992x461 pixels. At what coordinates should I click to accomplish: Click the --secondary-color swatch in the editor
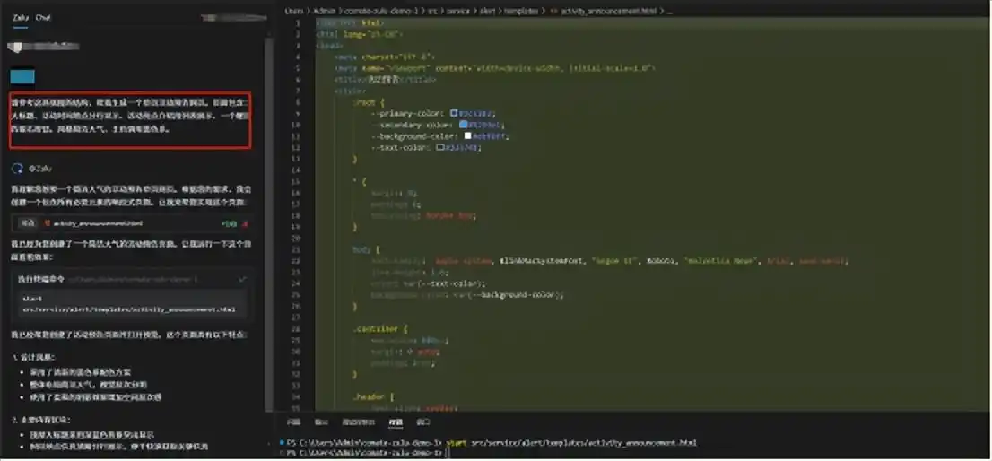tap(463, 125)
